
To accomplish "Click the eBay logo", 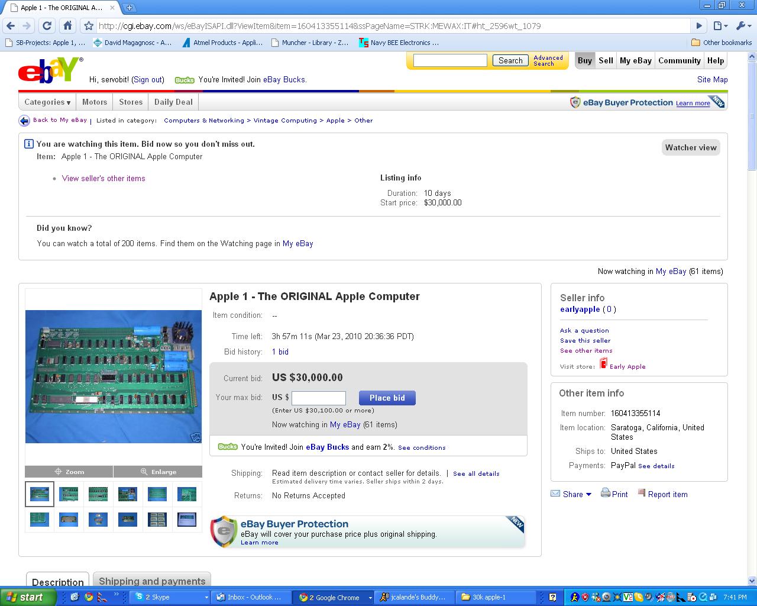I will pyautogui.click(x=50, y=70).
